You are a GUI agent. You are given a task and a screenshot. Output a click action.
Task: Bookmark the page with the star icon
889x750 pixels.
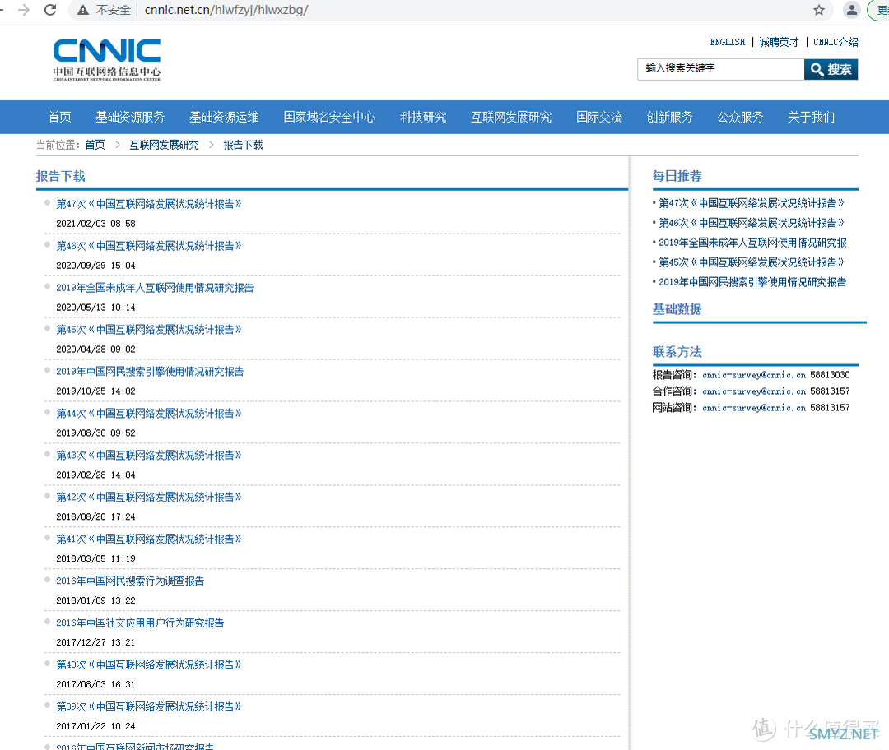click(819, 10)
